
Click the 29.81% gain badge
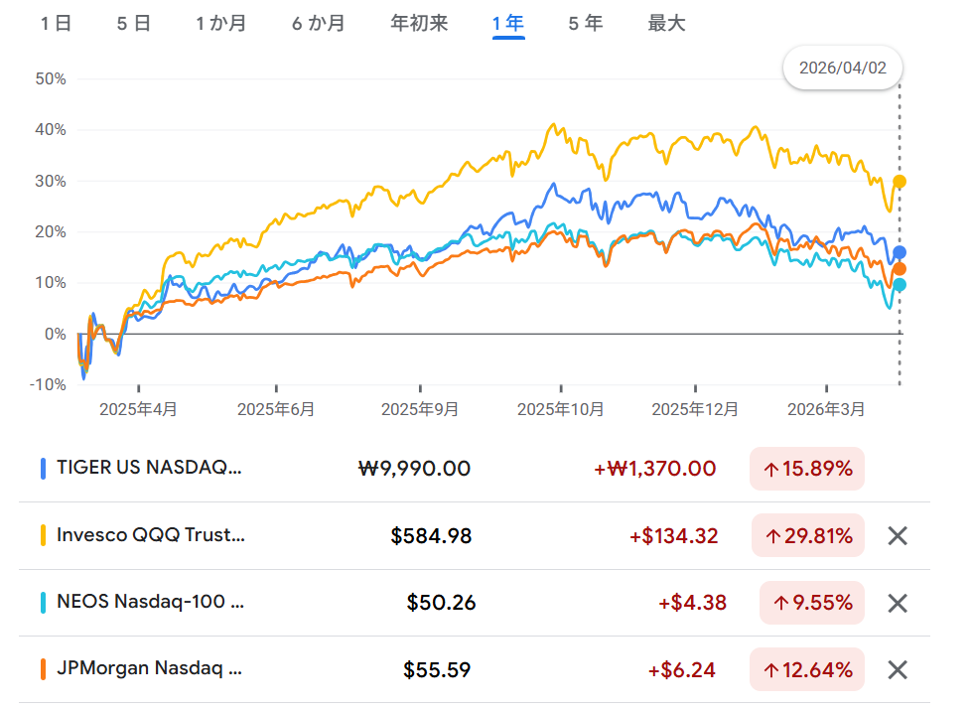coord(808,536)
